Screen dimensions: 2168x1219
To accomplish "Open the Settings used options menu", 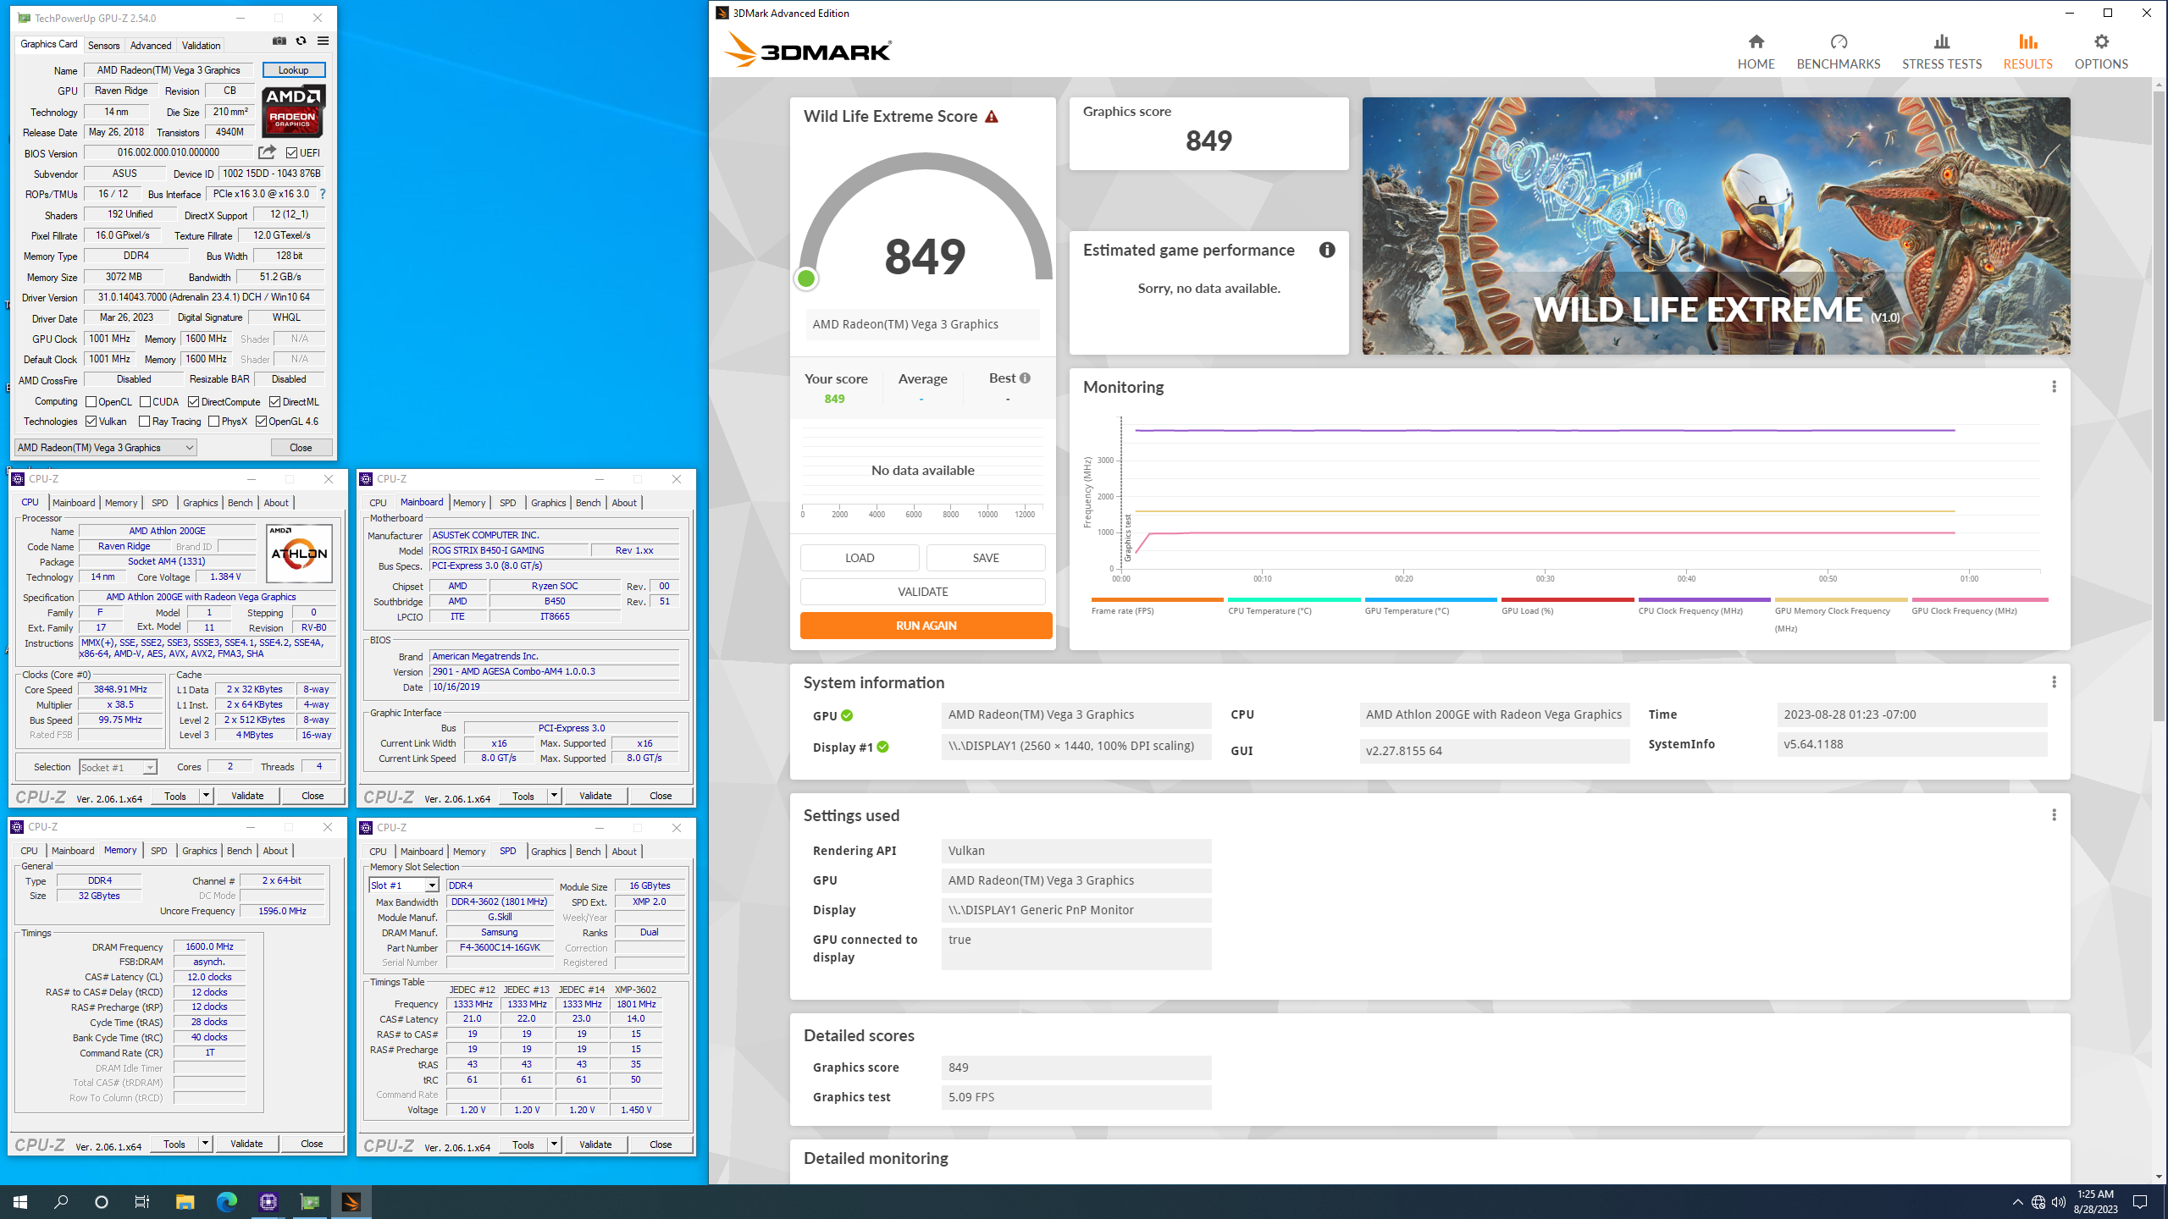I will 2054,815.
